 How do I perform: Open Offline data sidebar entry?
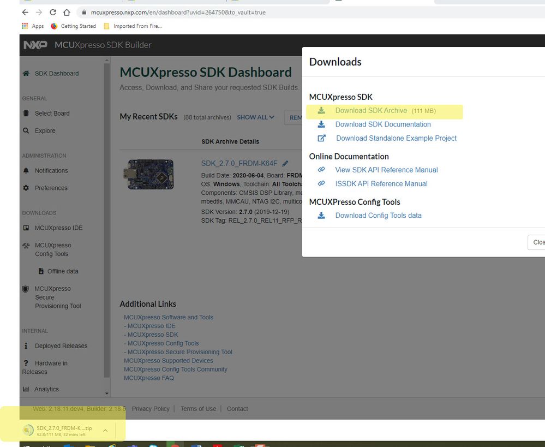pyautogui.click(x=63, y=271)
